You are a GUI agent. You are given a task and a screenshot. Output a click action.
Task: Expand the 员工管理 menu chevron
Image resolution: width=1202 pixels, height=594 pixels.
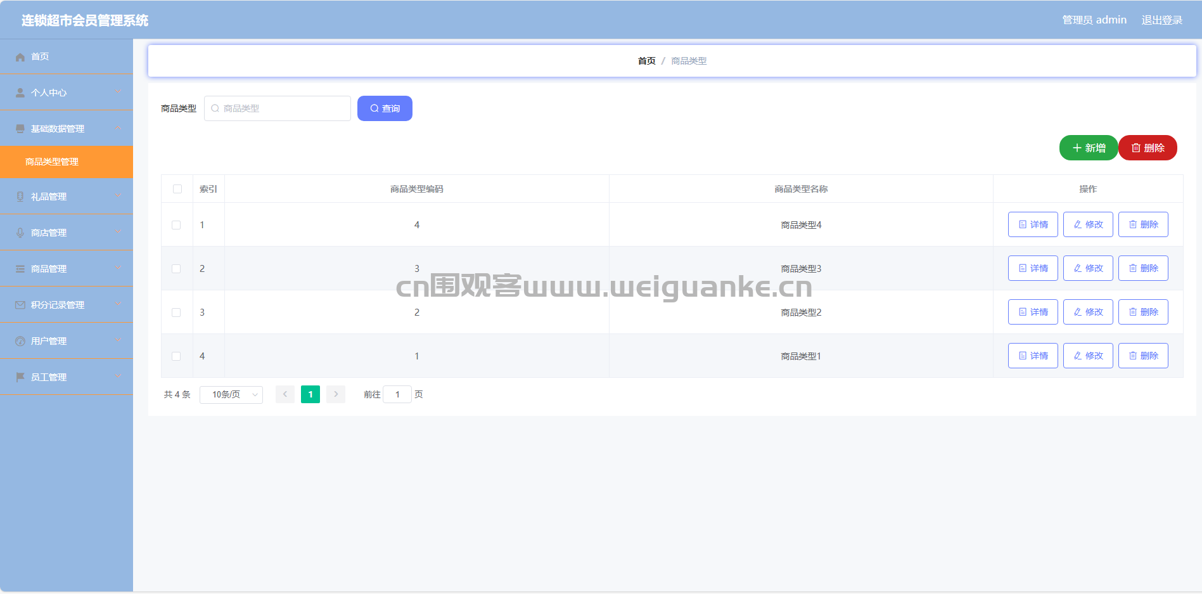(118, 377)
